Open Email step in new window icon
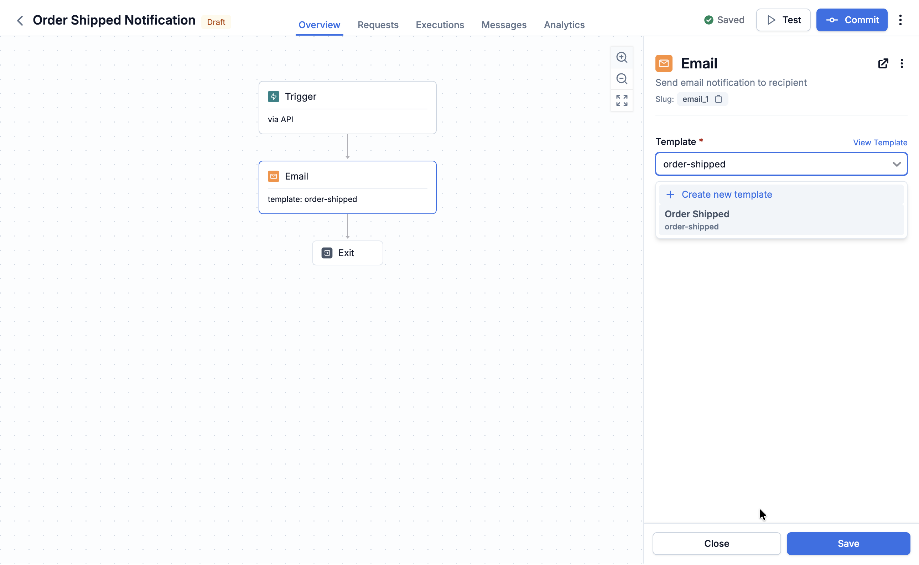 pyautogui.click(x=883, y=63)
